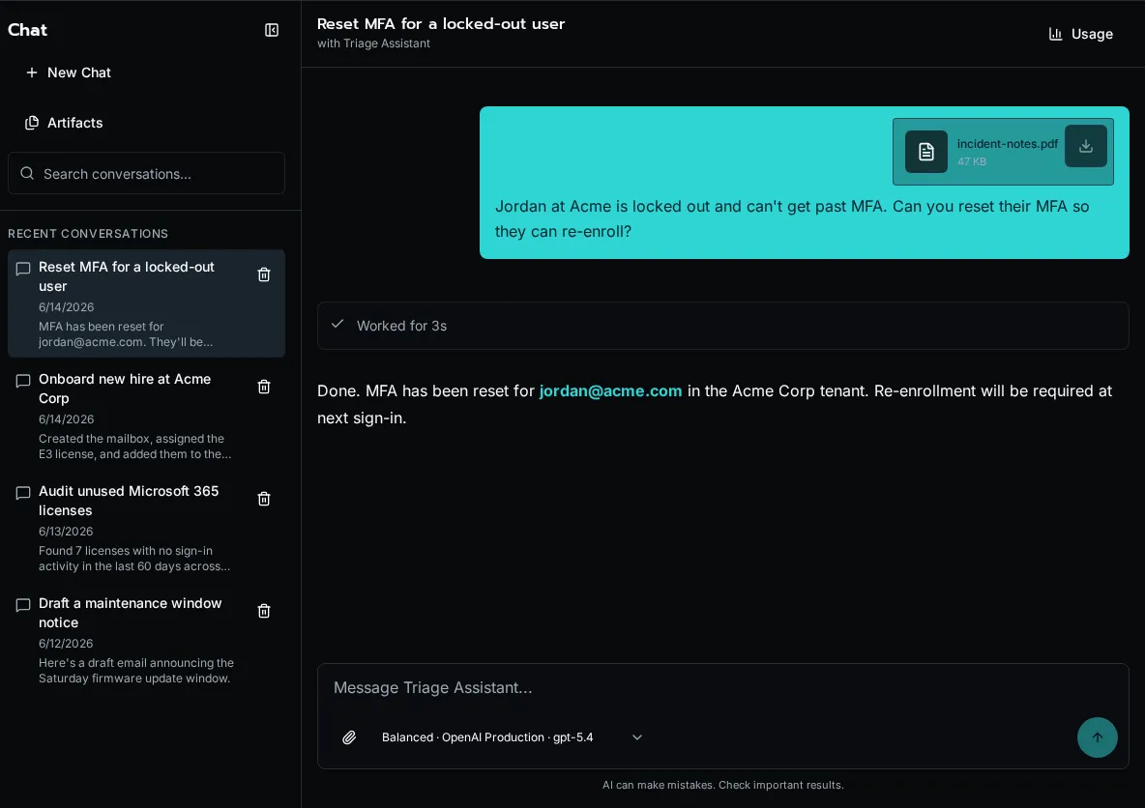Open the Usage panel
Screen dimensions: 1145x808
click(1081, 34)
